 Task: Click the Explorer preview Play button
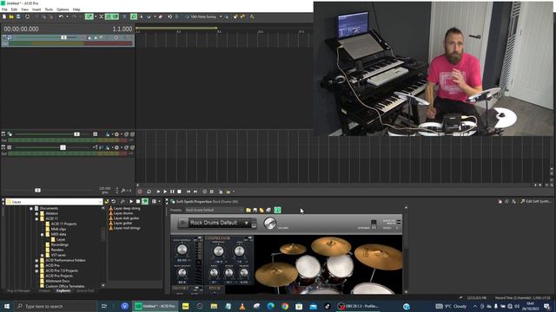point(131,202)
